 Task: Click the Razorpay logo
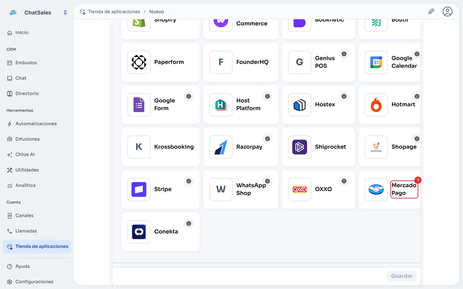point(221,147)
